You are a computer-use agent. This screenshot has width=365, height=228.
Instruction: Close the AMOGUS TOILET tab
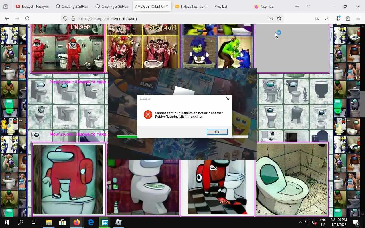point(167,6)
